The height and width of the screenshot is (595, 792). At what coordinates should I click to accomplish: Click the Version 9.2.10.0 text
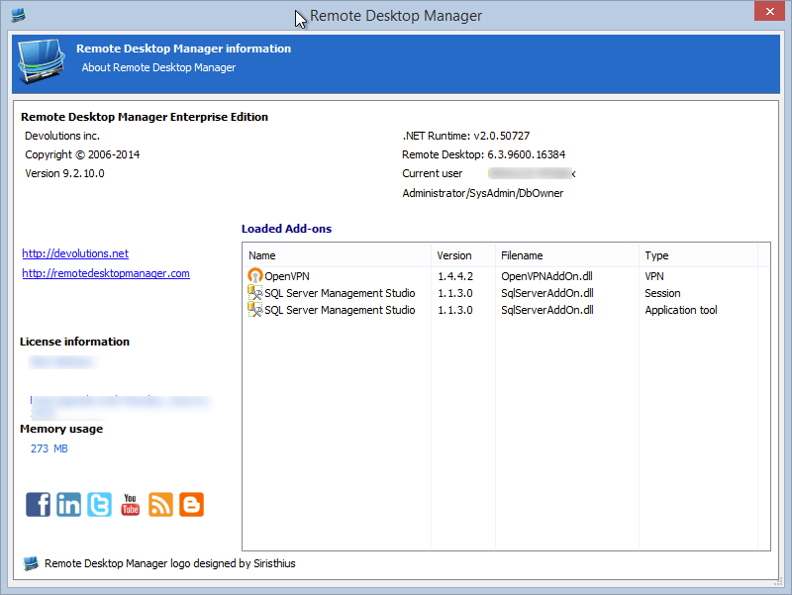64,173
